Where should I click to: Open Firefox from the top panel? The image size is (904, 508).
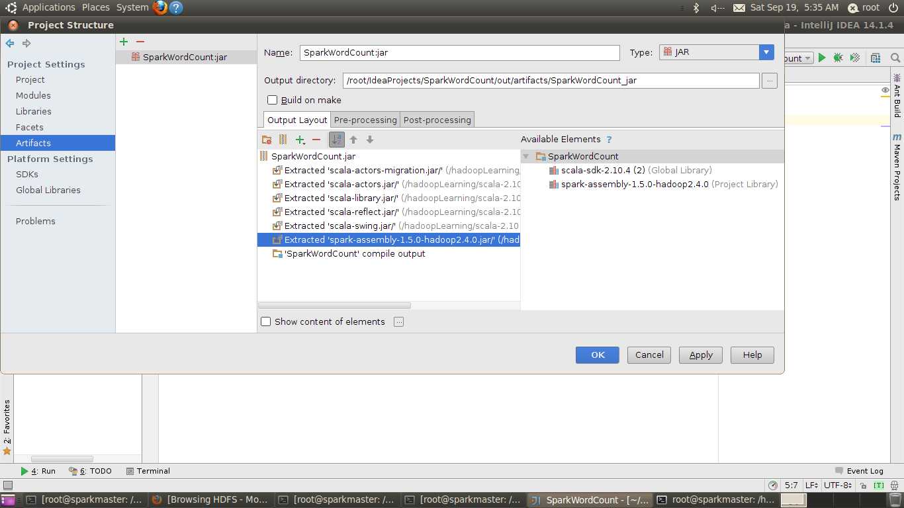(x=160, y=8)
